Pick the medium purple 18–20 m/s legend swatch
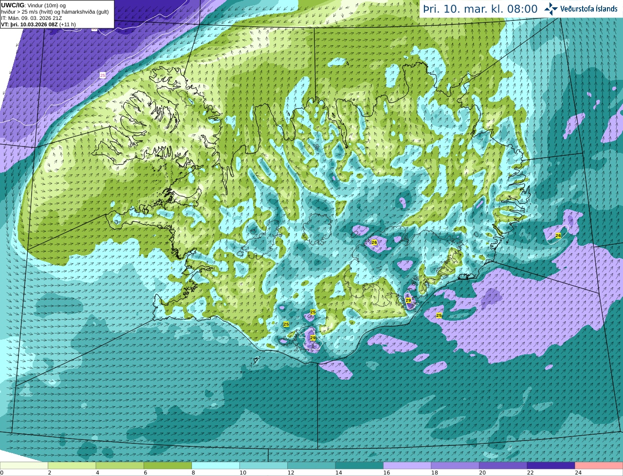The image size is (623, 476). pyautogui.click(x=455, y=465)
